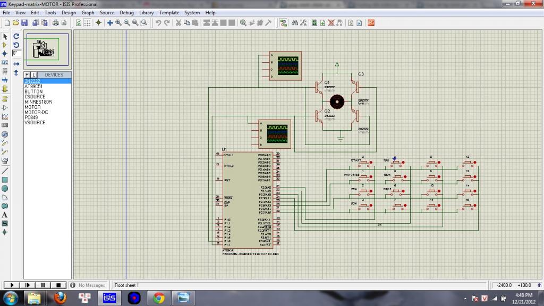Image resolution: width=544 pixels, height=306 pixels.
Task: Open Firefox from the Windows taskbar
Action: pos(59,297)
